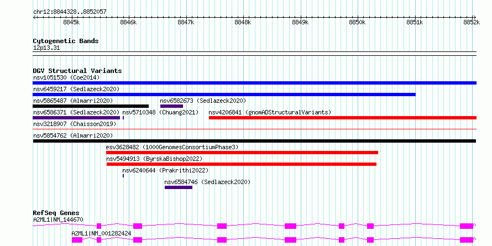Open the nsv1051530 (Coe2014) label
Screen dimensions: 492x246
[66, 77]
